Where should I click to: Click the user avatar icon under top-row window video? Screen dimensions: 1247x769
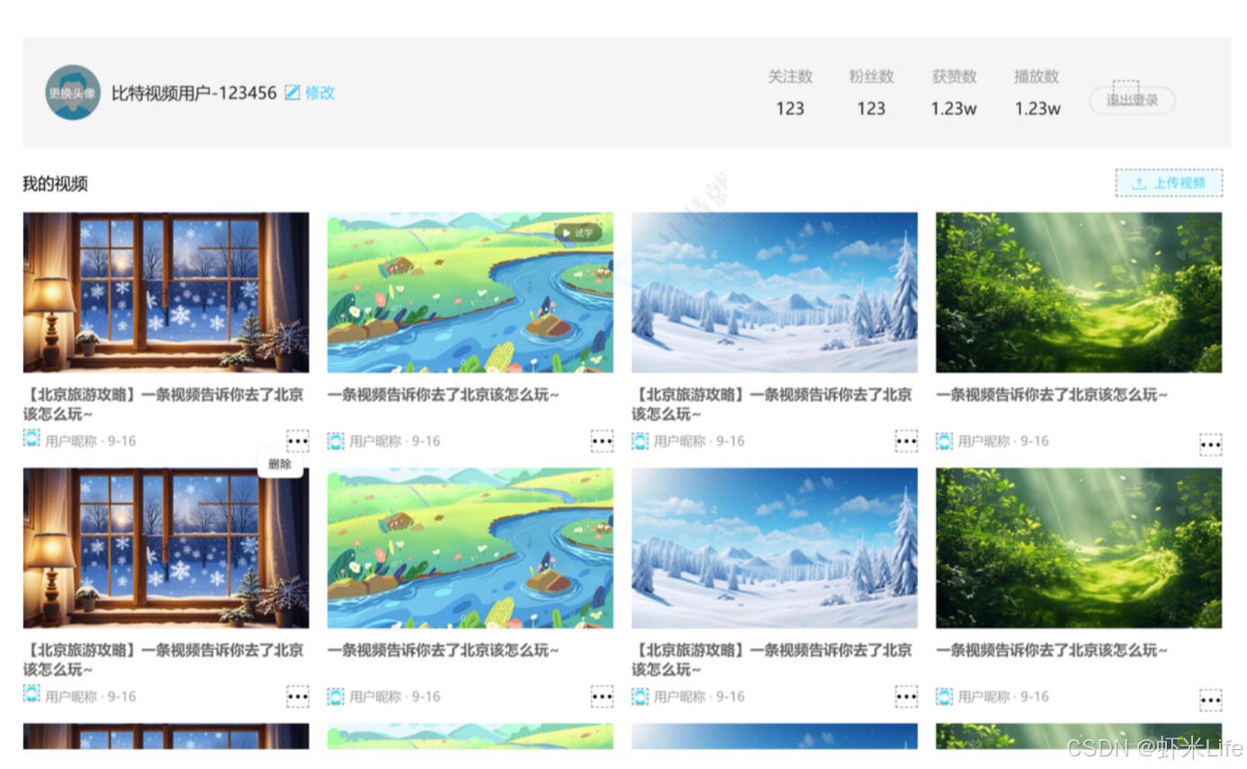[x=31, y=440]
